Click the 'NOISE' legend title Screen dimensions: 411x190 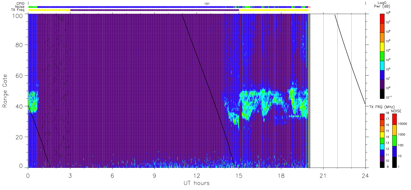click(396, 111)
